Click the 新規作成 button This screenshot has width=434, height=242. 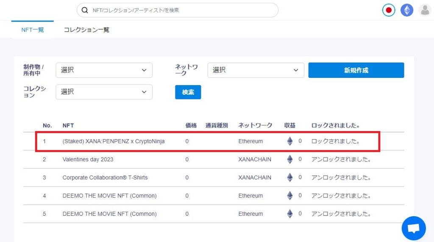pyautogui.click(x=356, y=70)
